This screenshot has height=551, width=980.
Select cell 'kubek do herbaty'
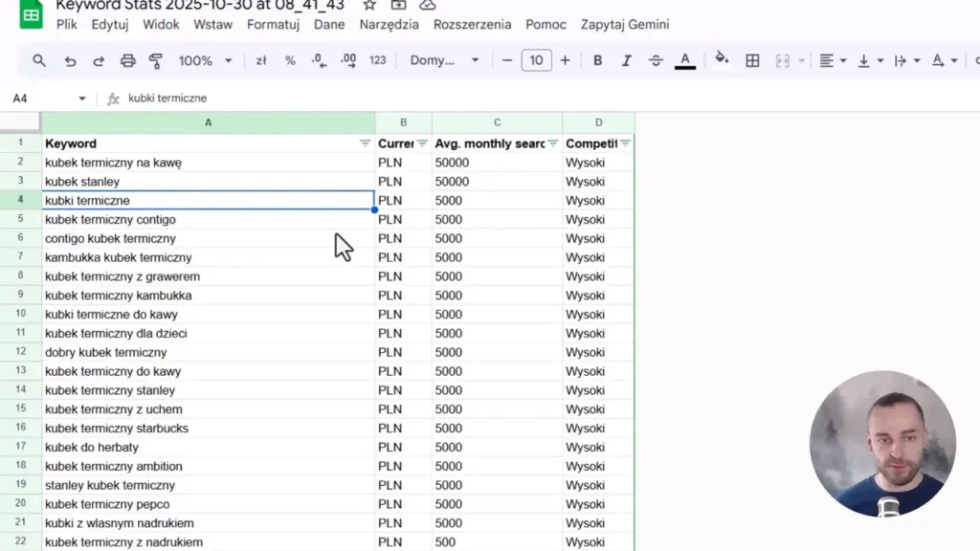point(208,448)
